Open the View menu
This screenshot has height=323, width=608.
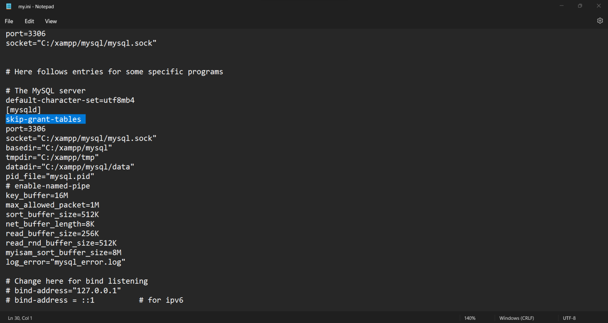click(x=51, y=21)
